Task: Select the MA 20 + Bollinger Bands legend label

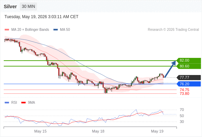Action: click(x=30, y=30)
